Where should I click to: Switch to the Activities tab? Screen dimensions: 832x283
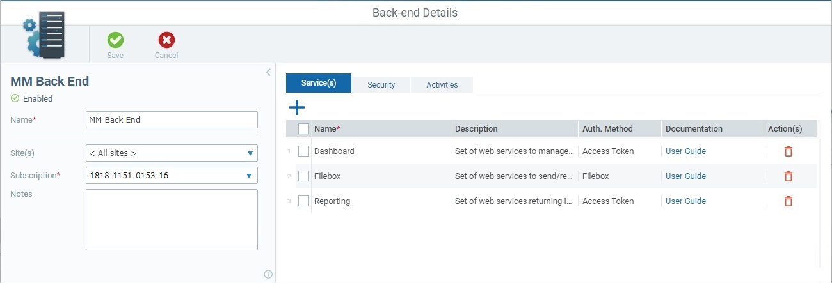point(442,84)
